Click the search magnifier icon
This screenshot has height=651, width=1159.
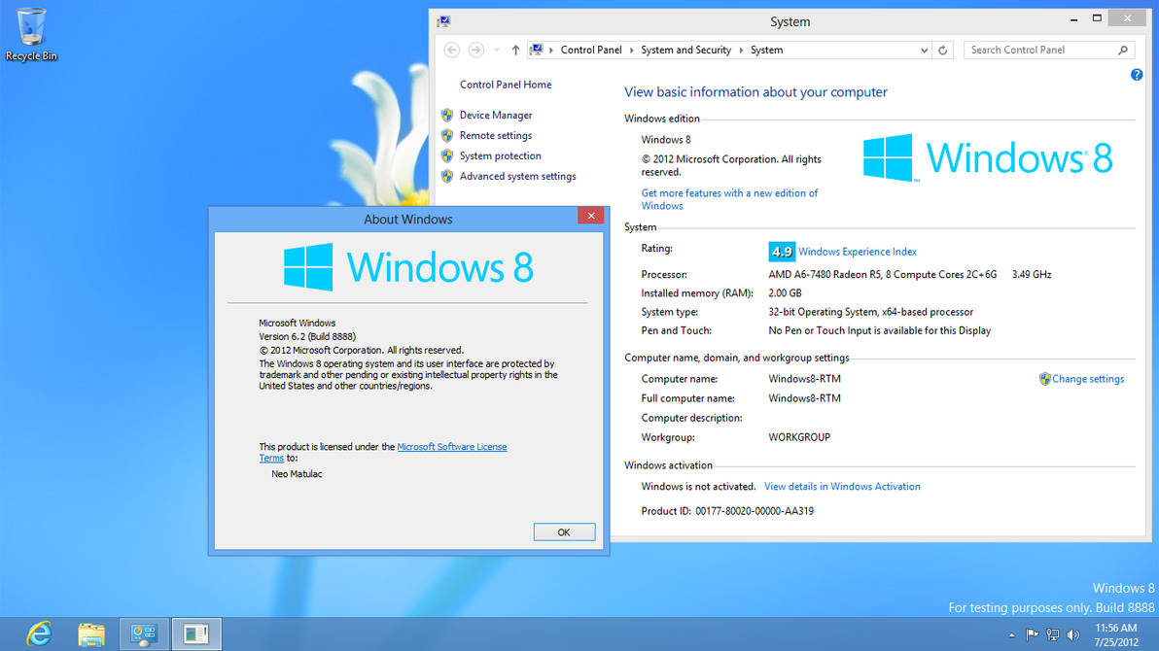tap(1123, 50)
